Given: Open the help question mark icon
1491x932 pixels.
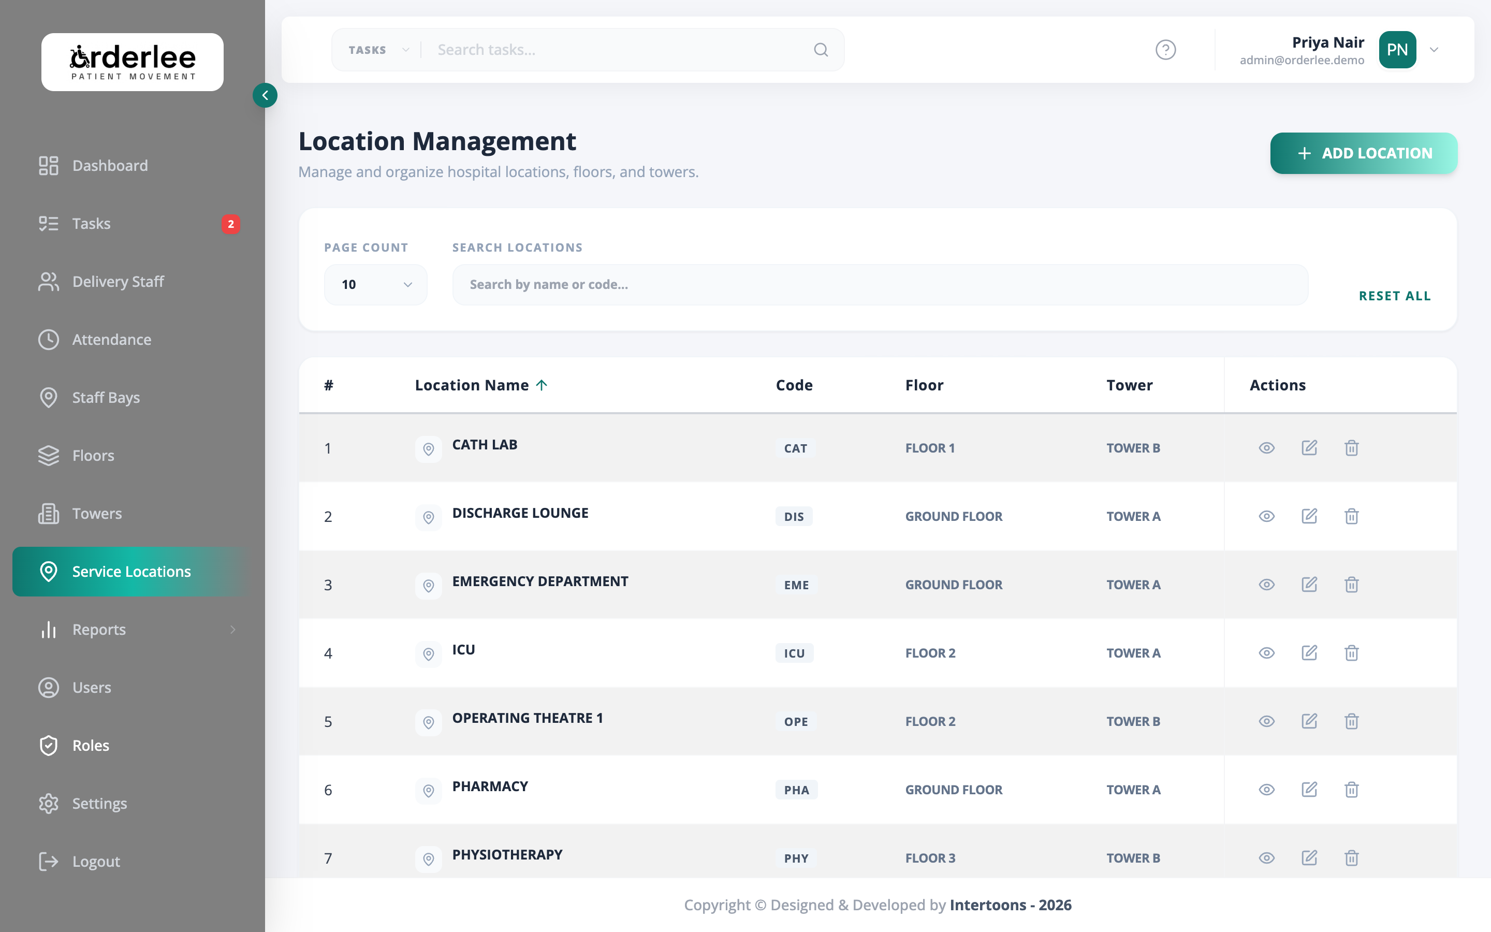Looking at the screenshot, I should pyautogui.click(x=1165, y=49).
